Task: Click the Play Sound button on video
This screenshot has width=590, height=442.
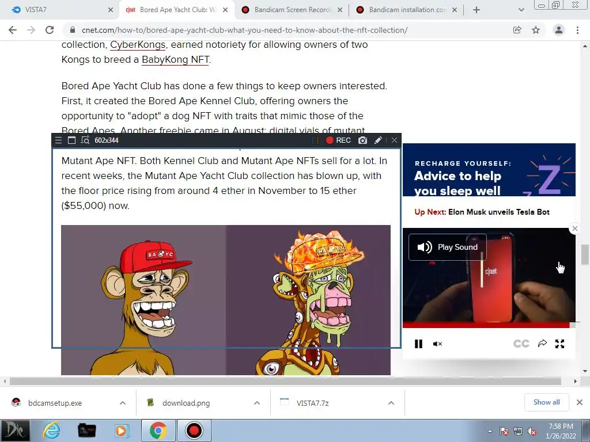Action: (x=447, y=247)
